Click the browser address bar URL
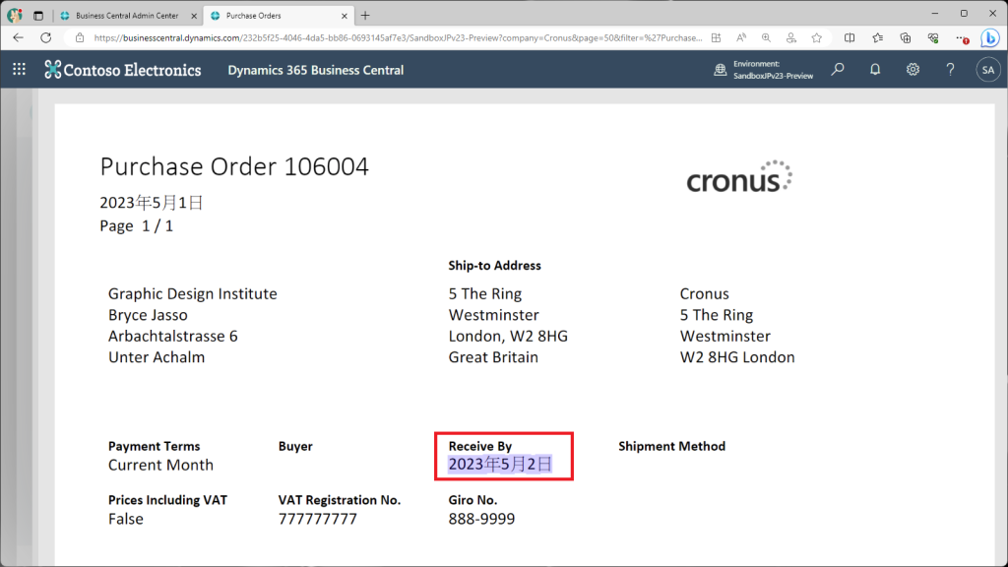Screen dimensions: 1008x567 (x=398, y=38)
